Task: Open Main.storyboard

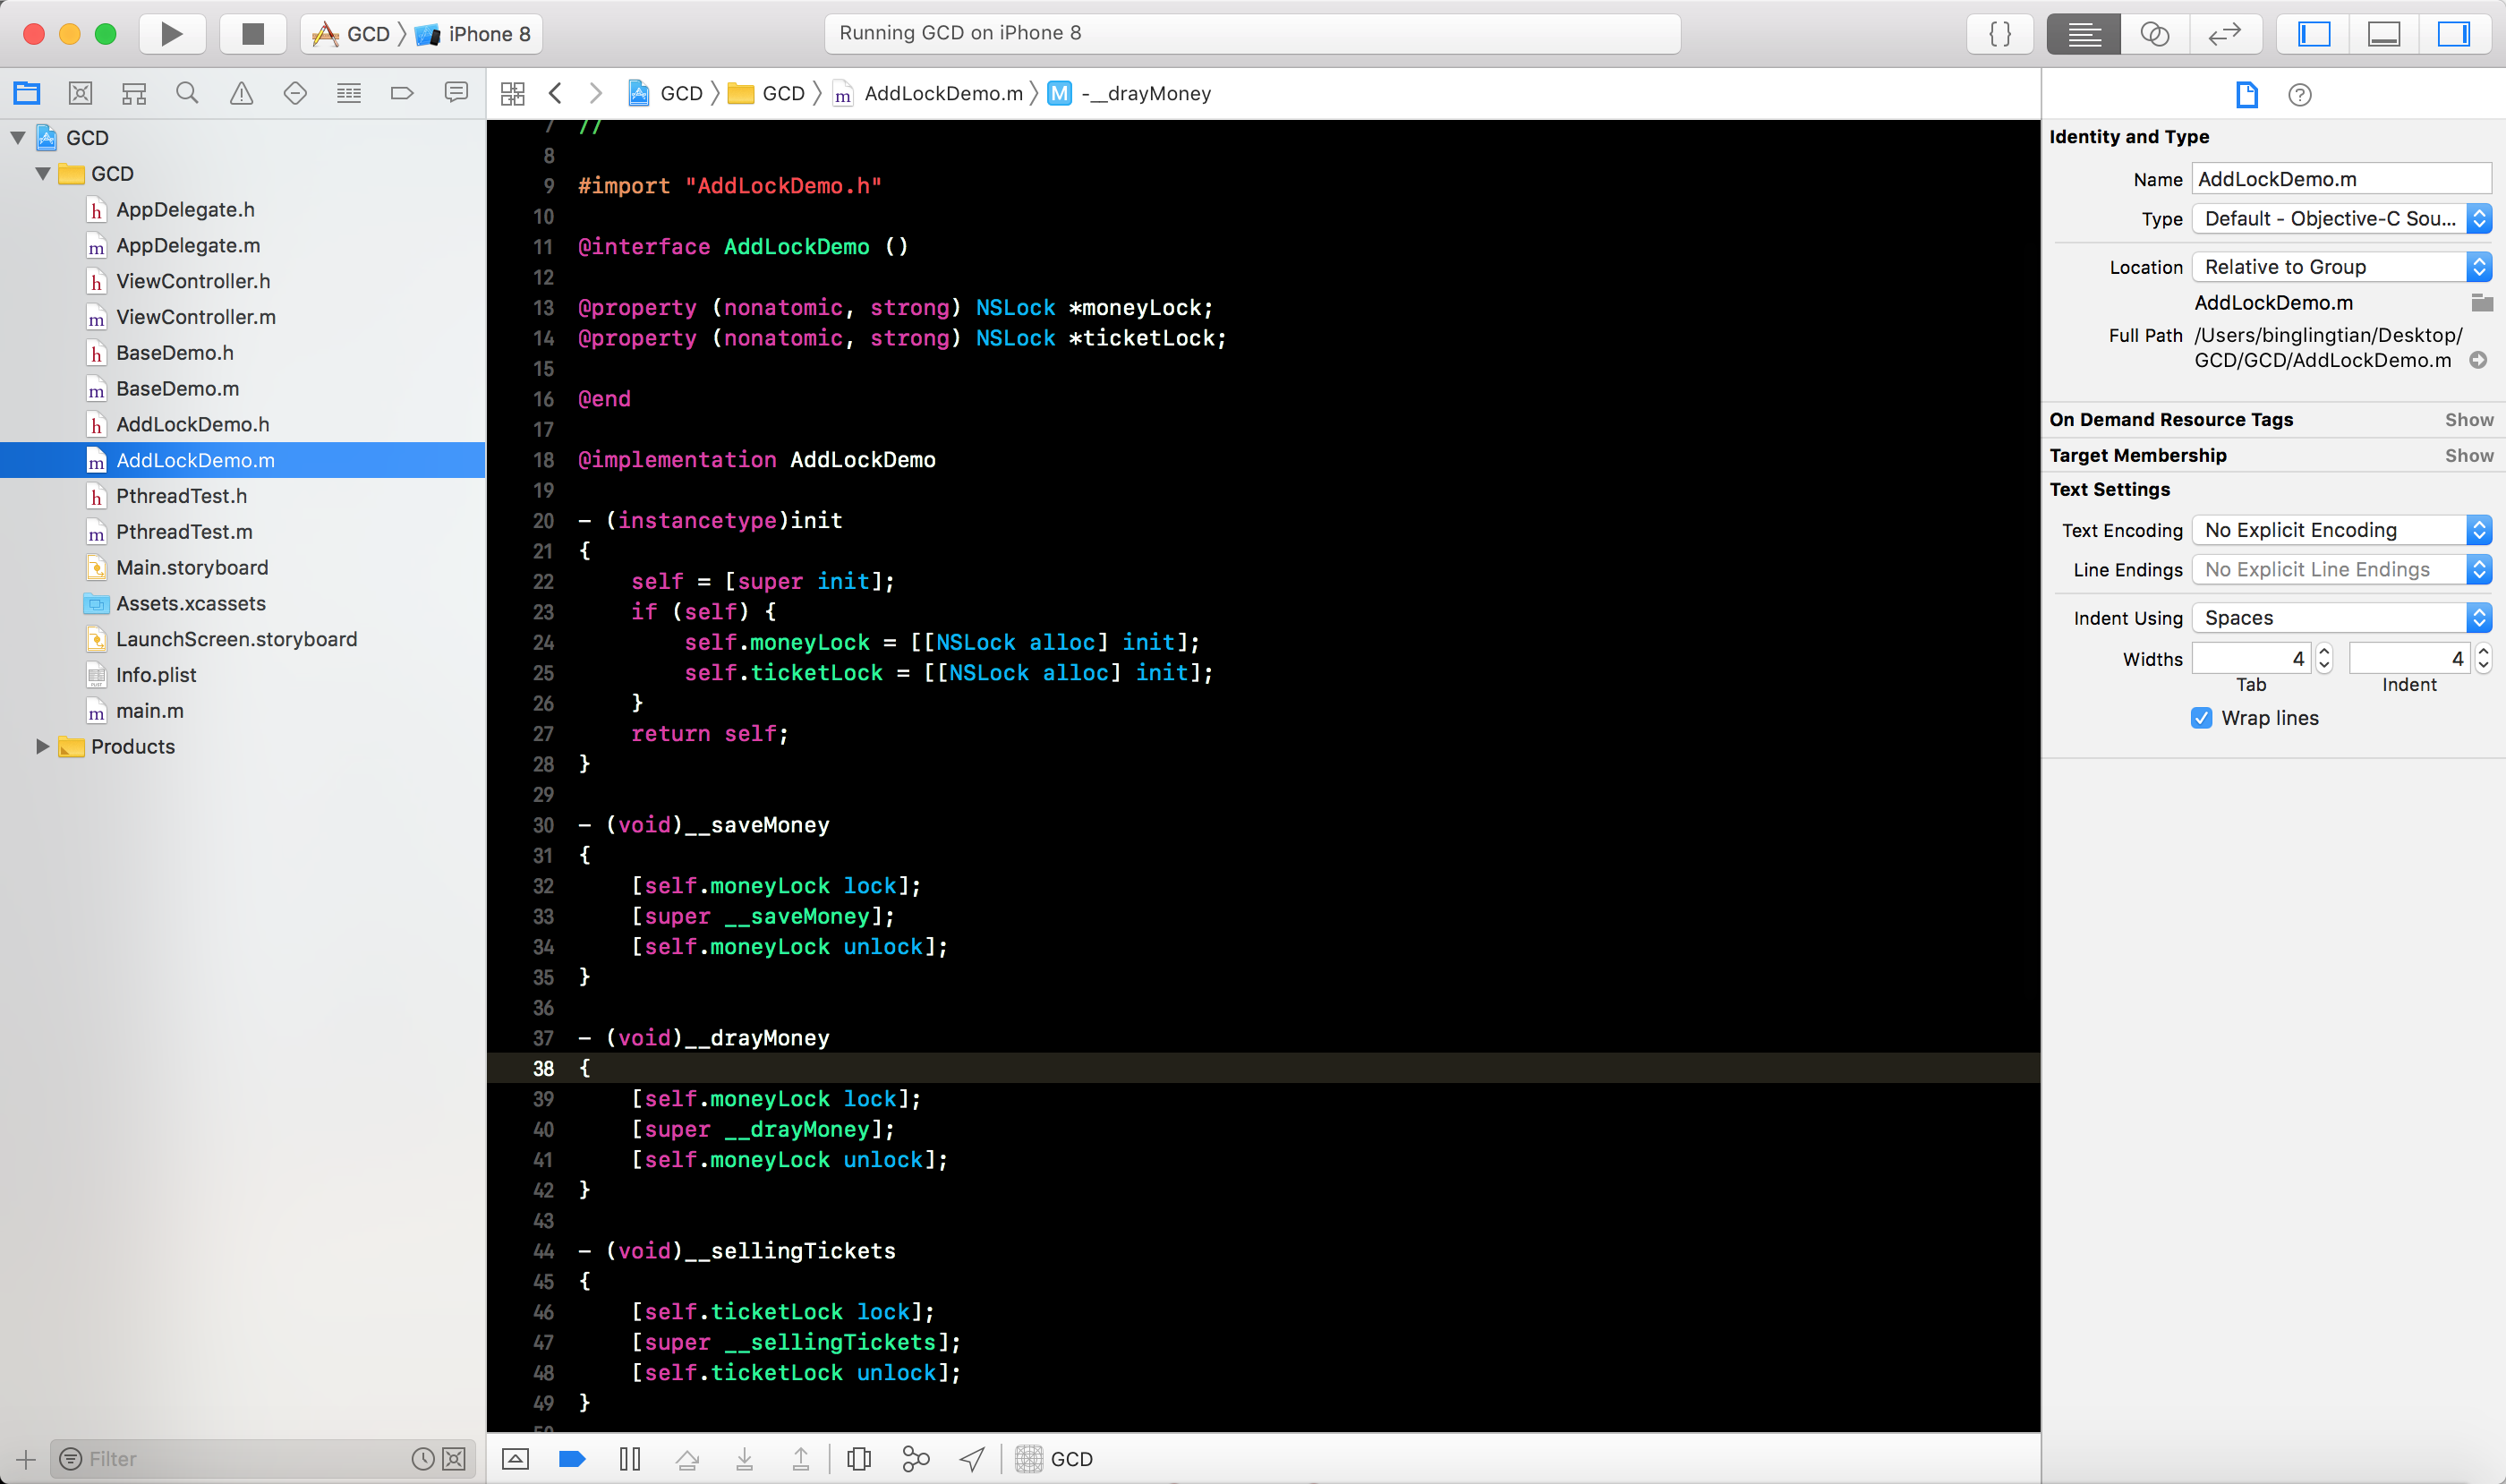Action: pos(192,567)
